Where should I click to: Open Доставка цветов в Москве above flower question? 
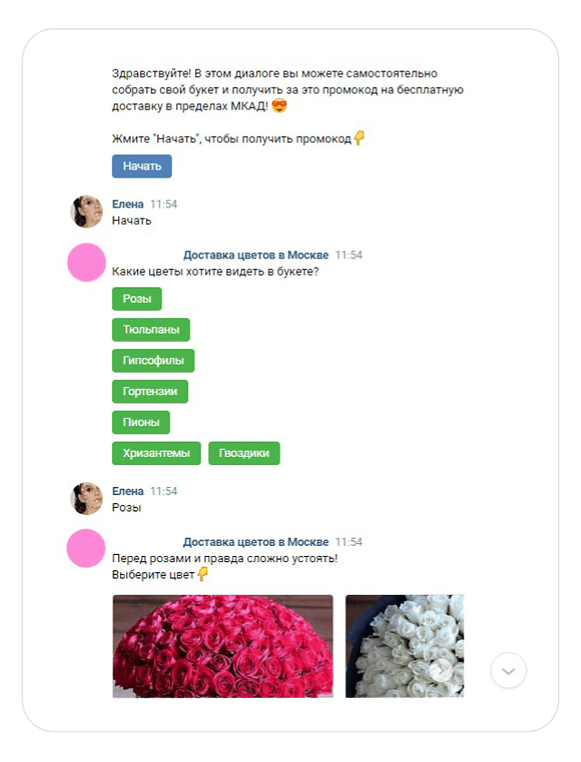point(256,255)
